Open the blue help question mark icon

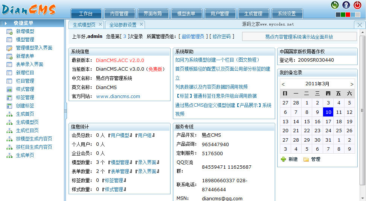346,5
